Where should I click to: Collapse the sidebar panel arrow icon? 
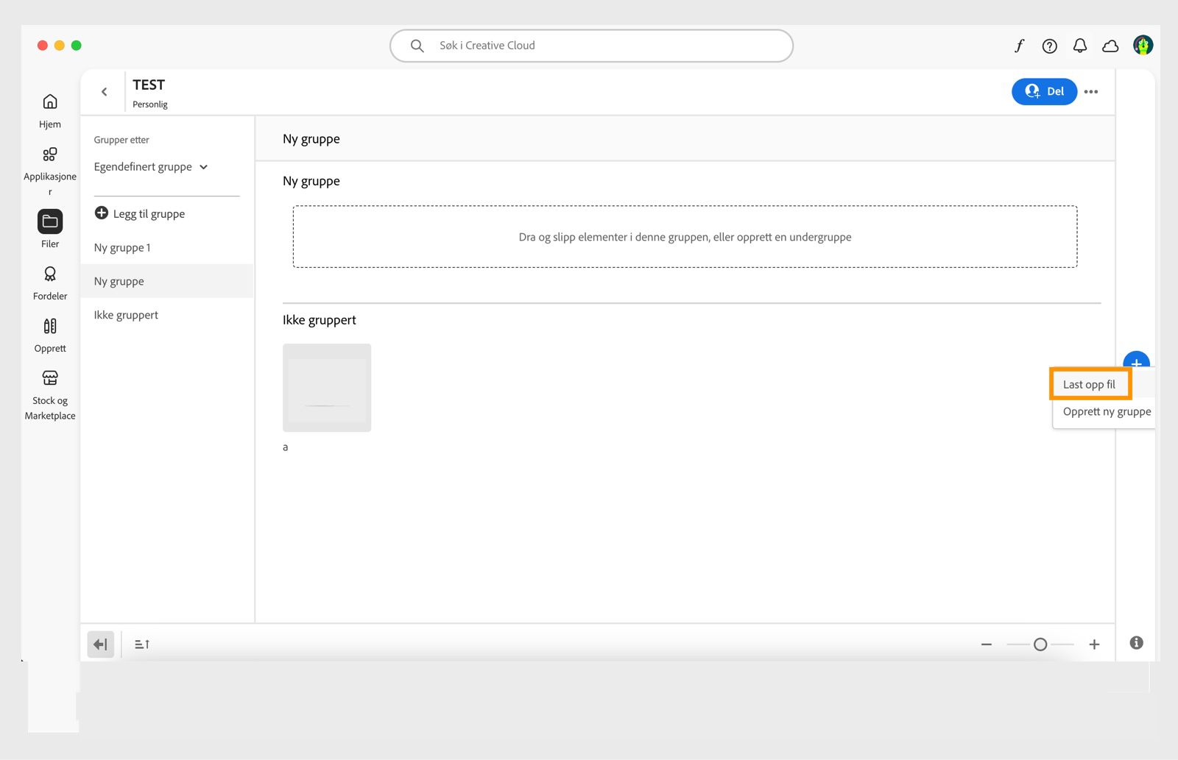(x=101, y=644)
